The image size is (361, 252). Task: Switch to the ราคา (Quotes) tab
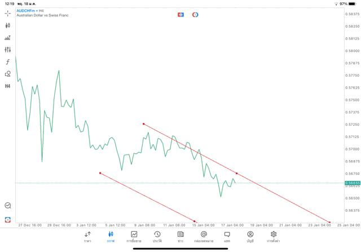(x=87, y=236)
